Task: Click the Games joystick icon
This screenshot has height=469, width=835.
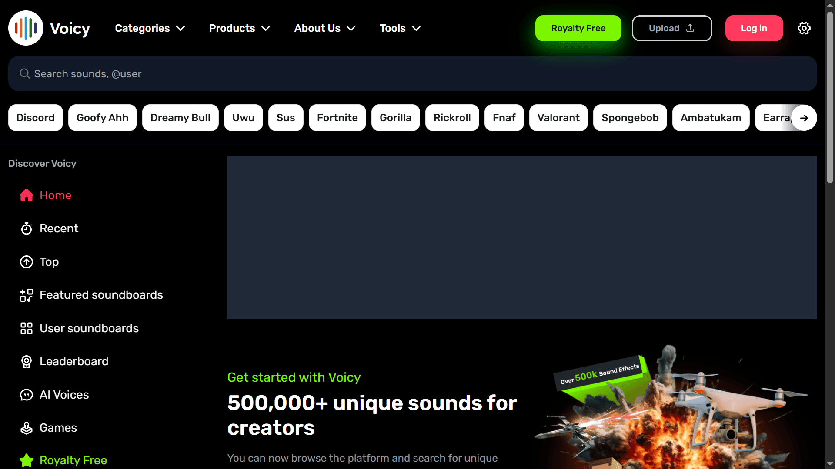Action: click(x=27, y=428)
